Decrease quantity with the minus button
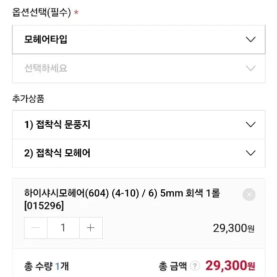 (x=36, y=228)
